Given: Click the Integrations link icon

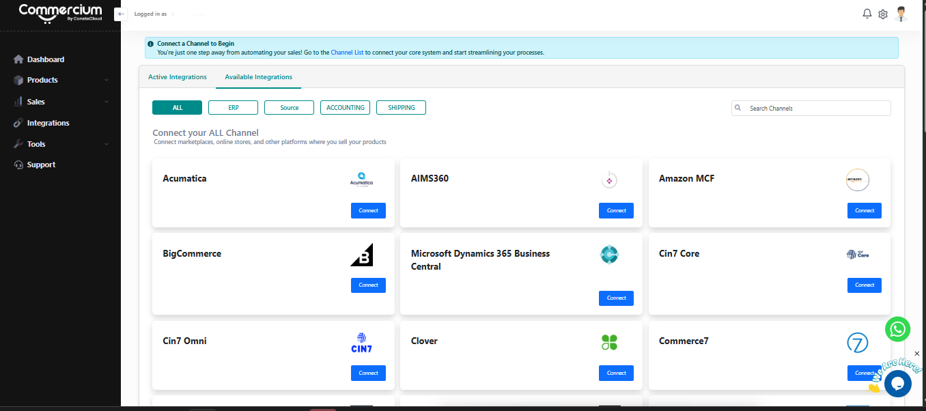Looking at the screenshot, I should coord(18,123).
